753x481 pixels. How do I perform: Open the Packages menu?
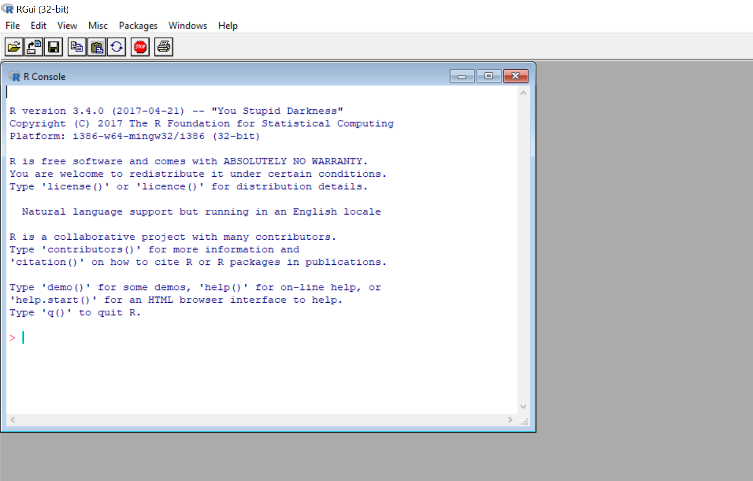click(x=138, y=26)
